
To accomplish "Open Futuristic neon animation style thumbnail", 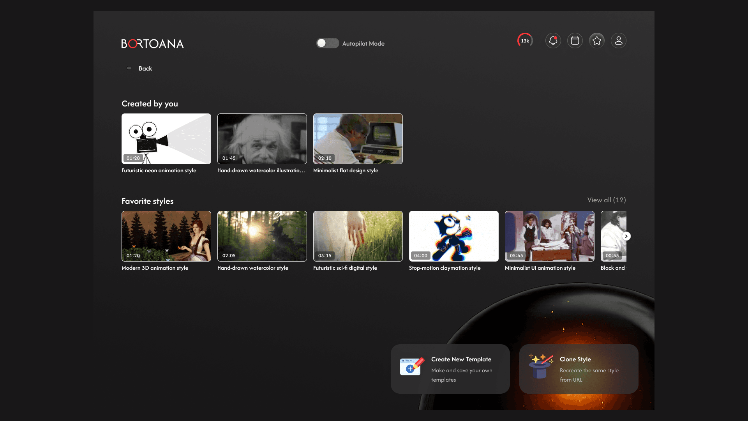I will (166, 139).
